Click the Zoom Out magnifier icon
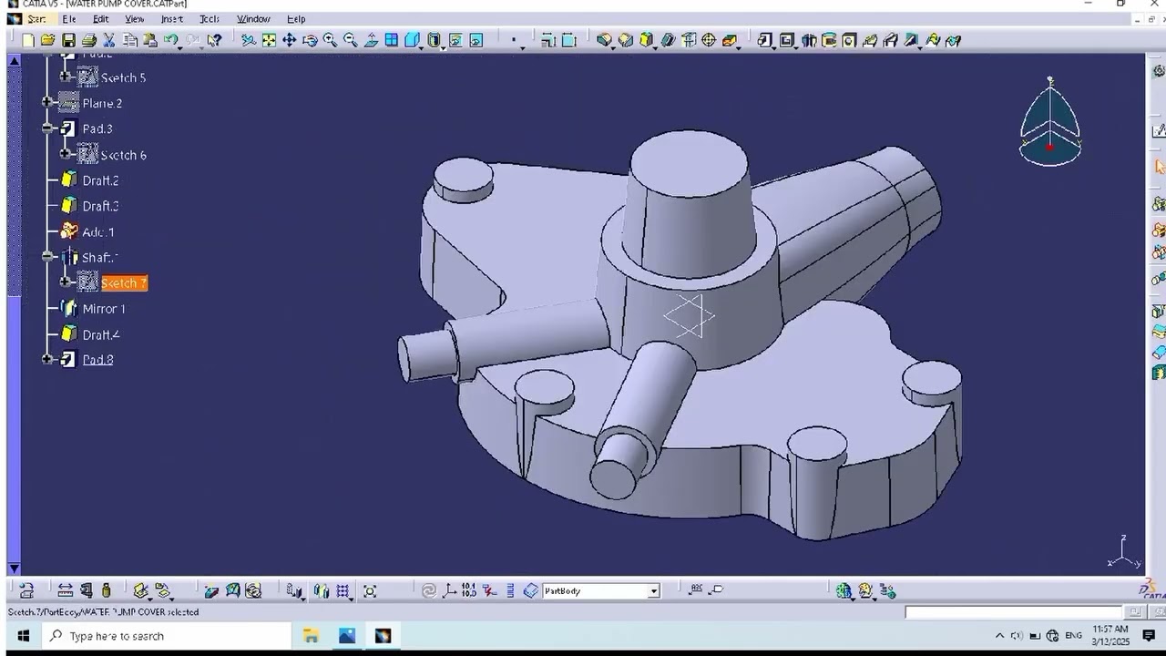 pyautogui.click(x=351, y=40)
